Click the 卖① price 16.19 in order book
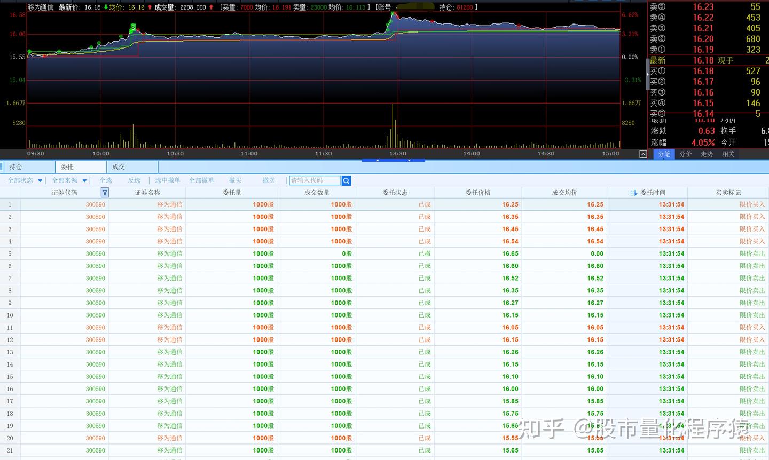769x460 pixels. click(x=703, y=50)
